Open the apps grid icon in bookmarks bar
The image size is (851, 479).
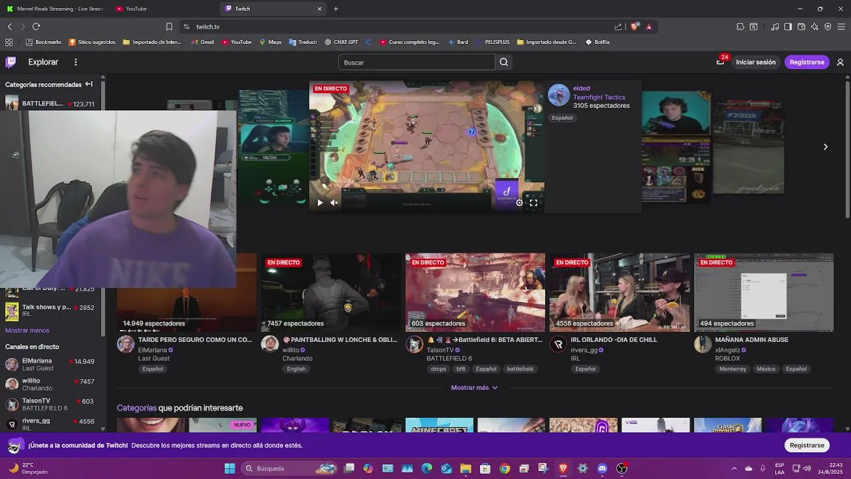[9, 42]
